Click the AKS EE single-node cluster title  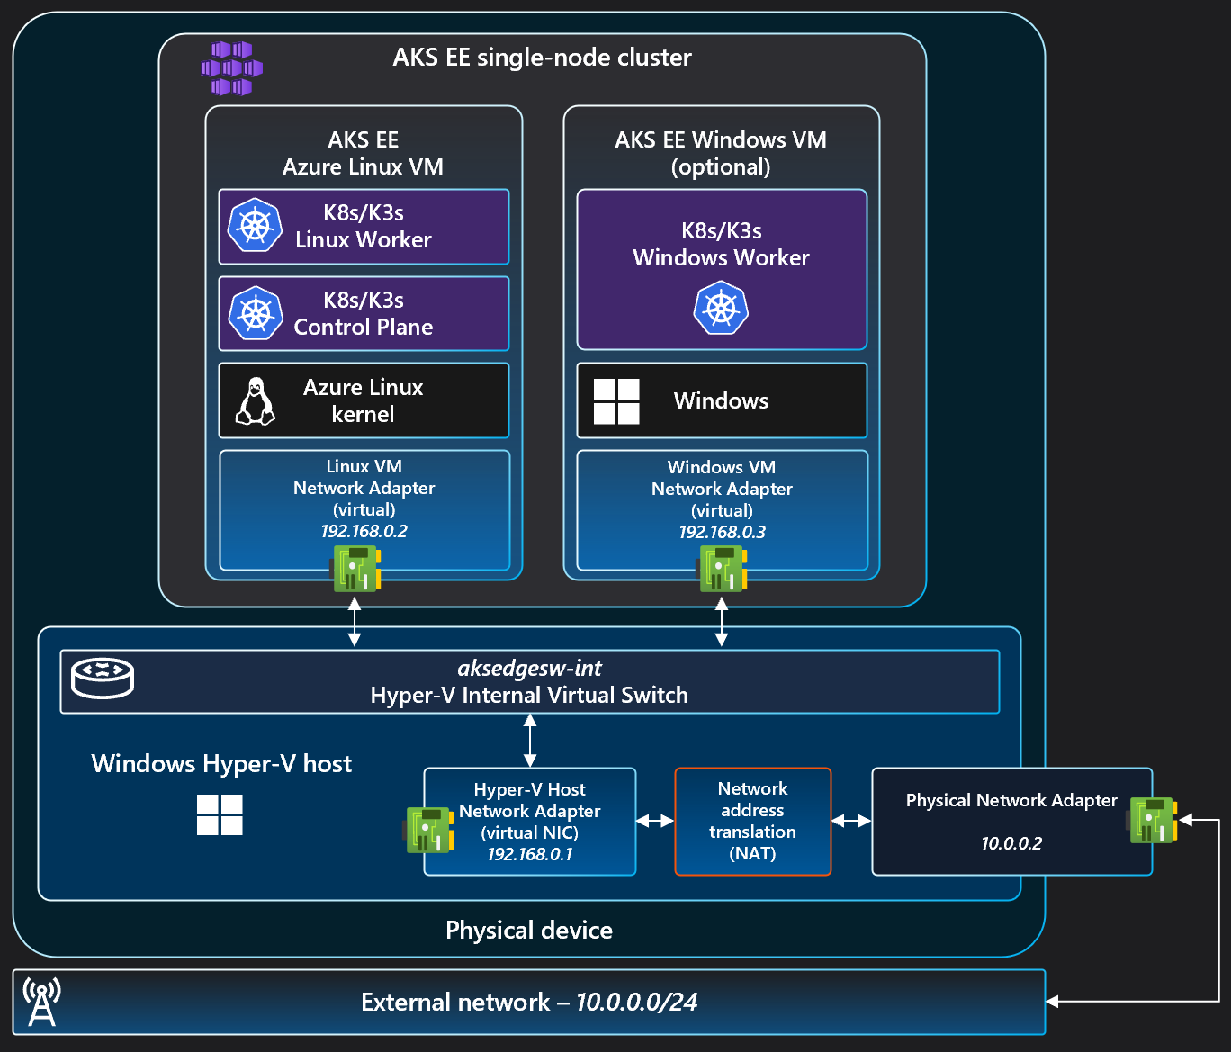pyautogui.click(x=543, y=58)
